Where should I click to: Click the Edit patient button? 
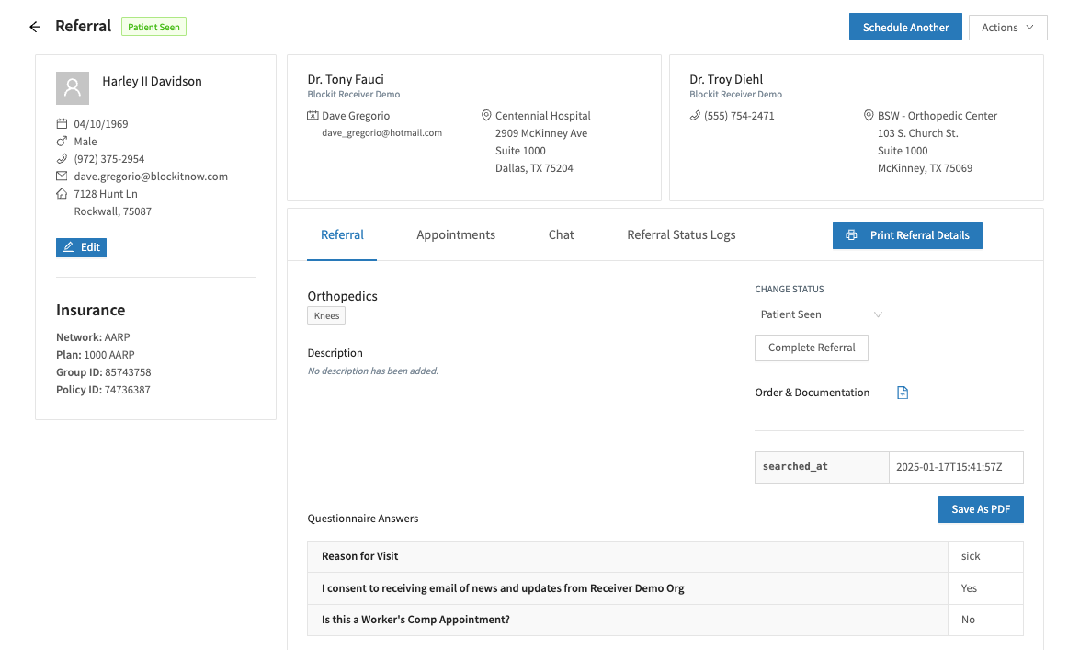tap(82, 247)
